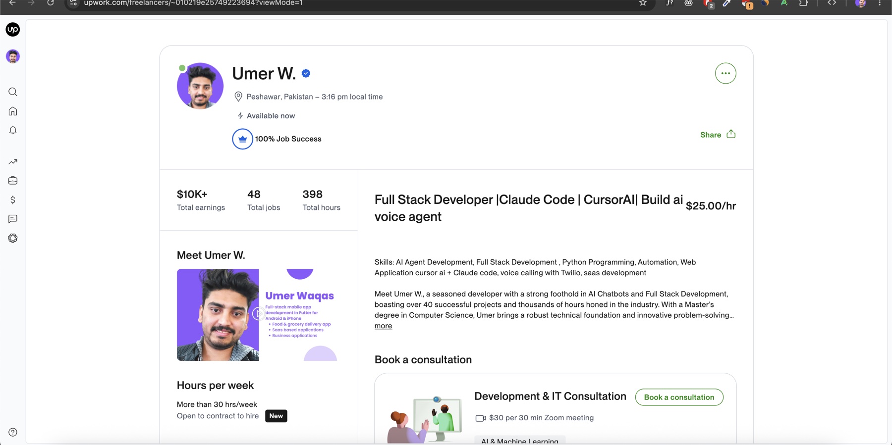Play the Umer Waqas intro video
Screen dimensions: 892x445
(258, 314)
